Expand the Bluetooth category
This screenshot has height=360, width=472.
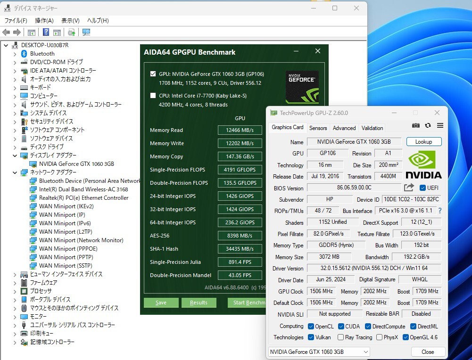pyautogui.click(x=15, y=54)
